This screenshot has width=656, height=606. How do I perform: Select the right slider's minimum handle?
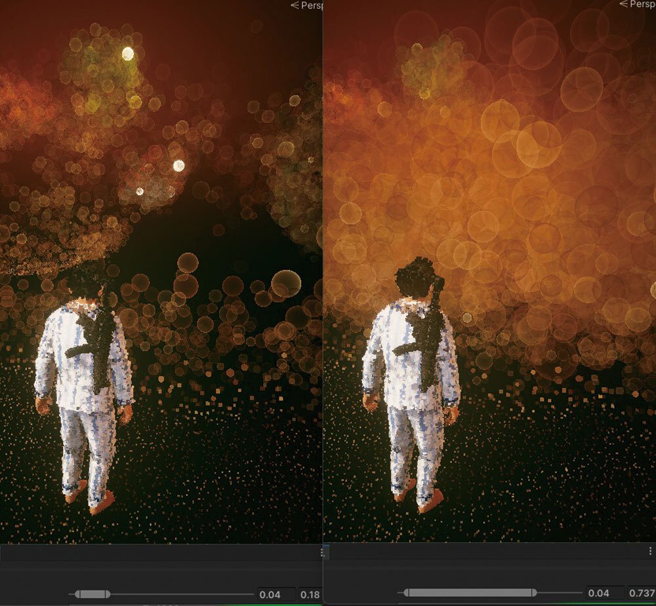pos(405,592)
